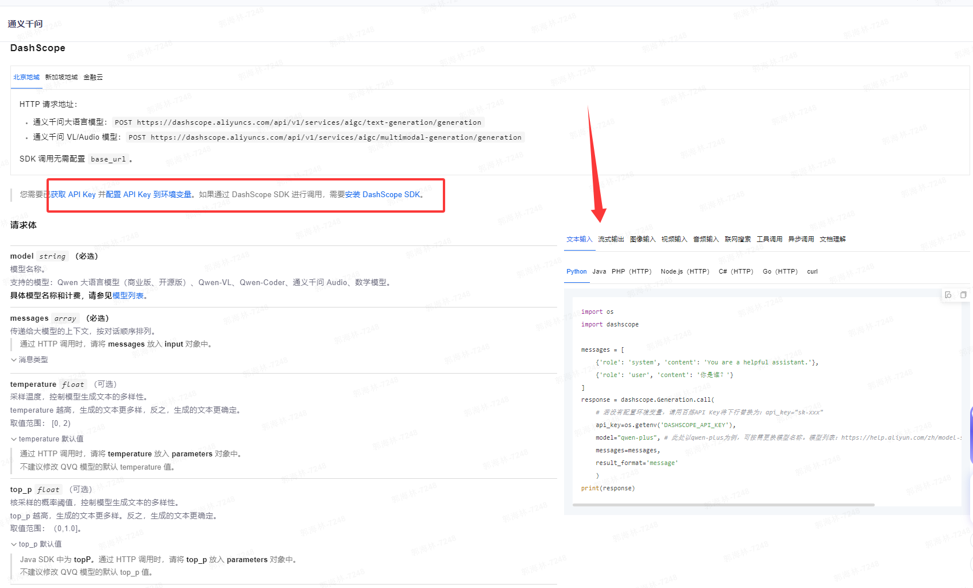Click the result_format='message' code line
Viewport: 973px width, 588px height.
point(636,463)
